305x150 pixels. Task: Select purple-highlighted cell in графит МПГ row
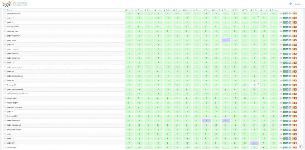tap(254, 143)
